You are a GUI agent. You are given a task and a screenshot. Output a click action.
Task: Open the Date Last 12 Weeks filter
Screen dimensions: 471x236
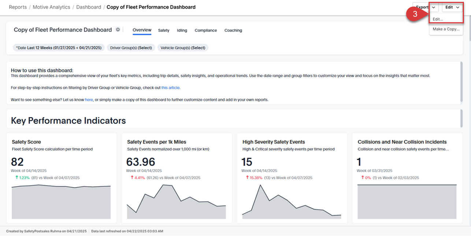59,48
